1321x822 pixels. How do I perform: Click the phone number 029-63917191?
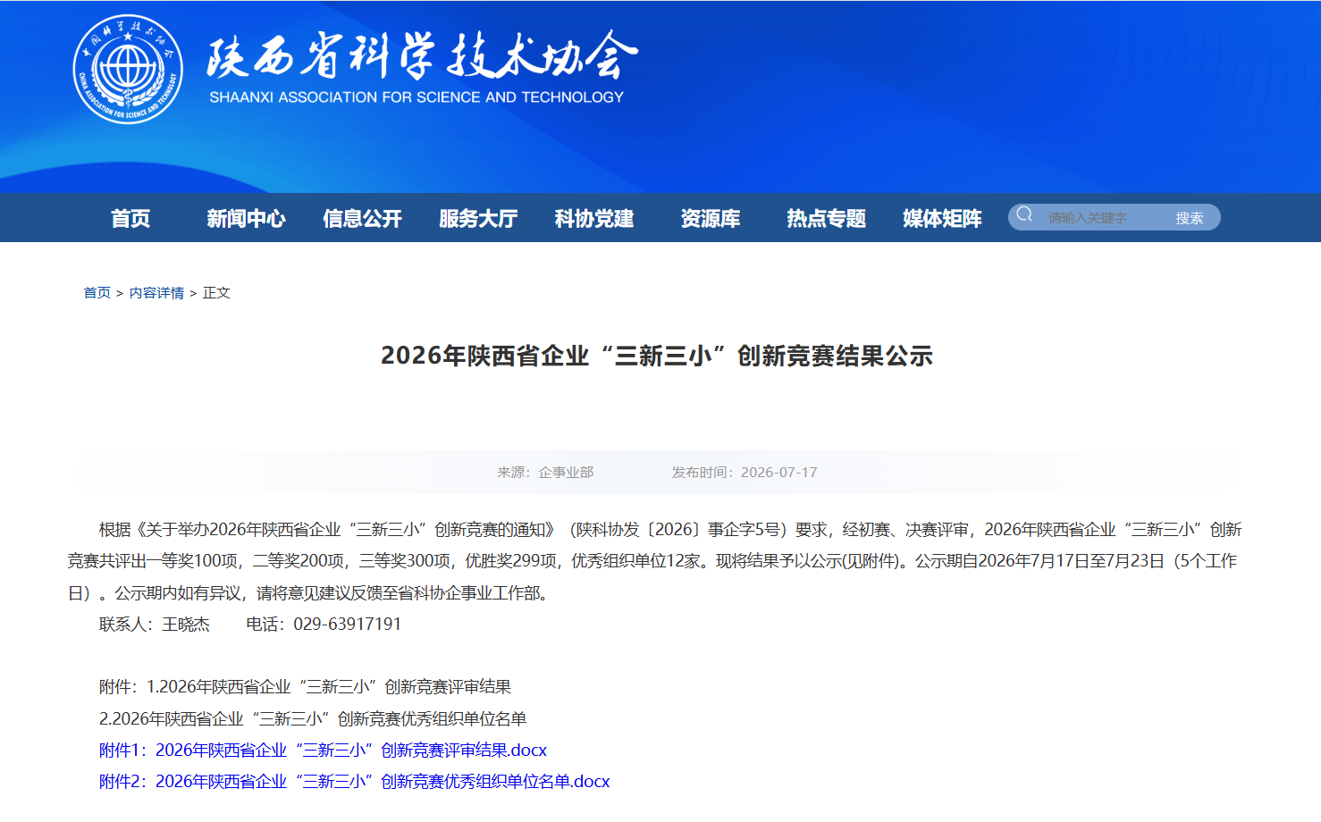coord(348,624)
